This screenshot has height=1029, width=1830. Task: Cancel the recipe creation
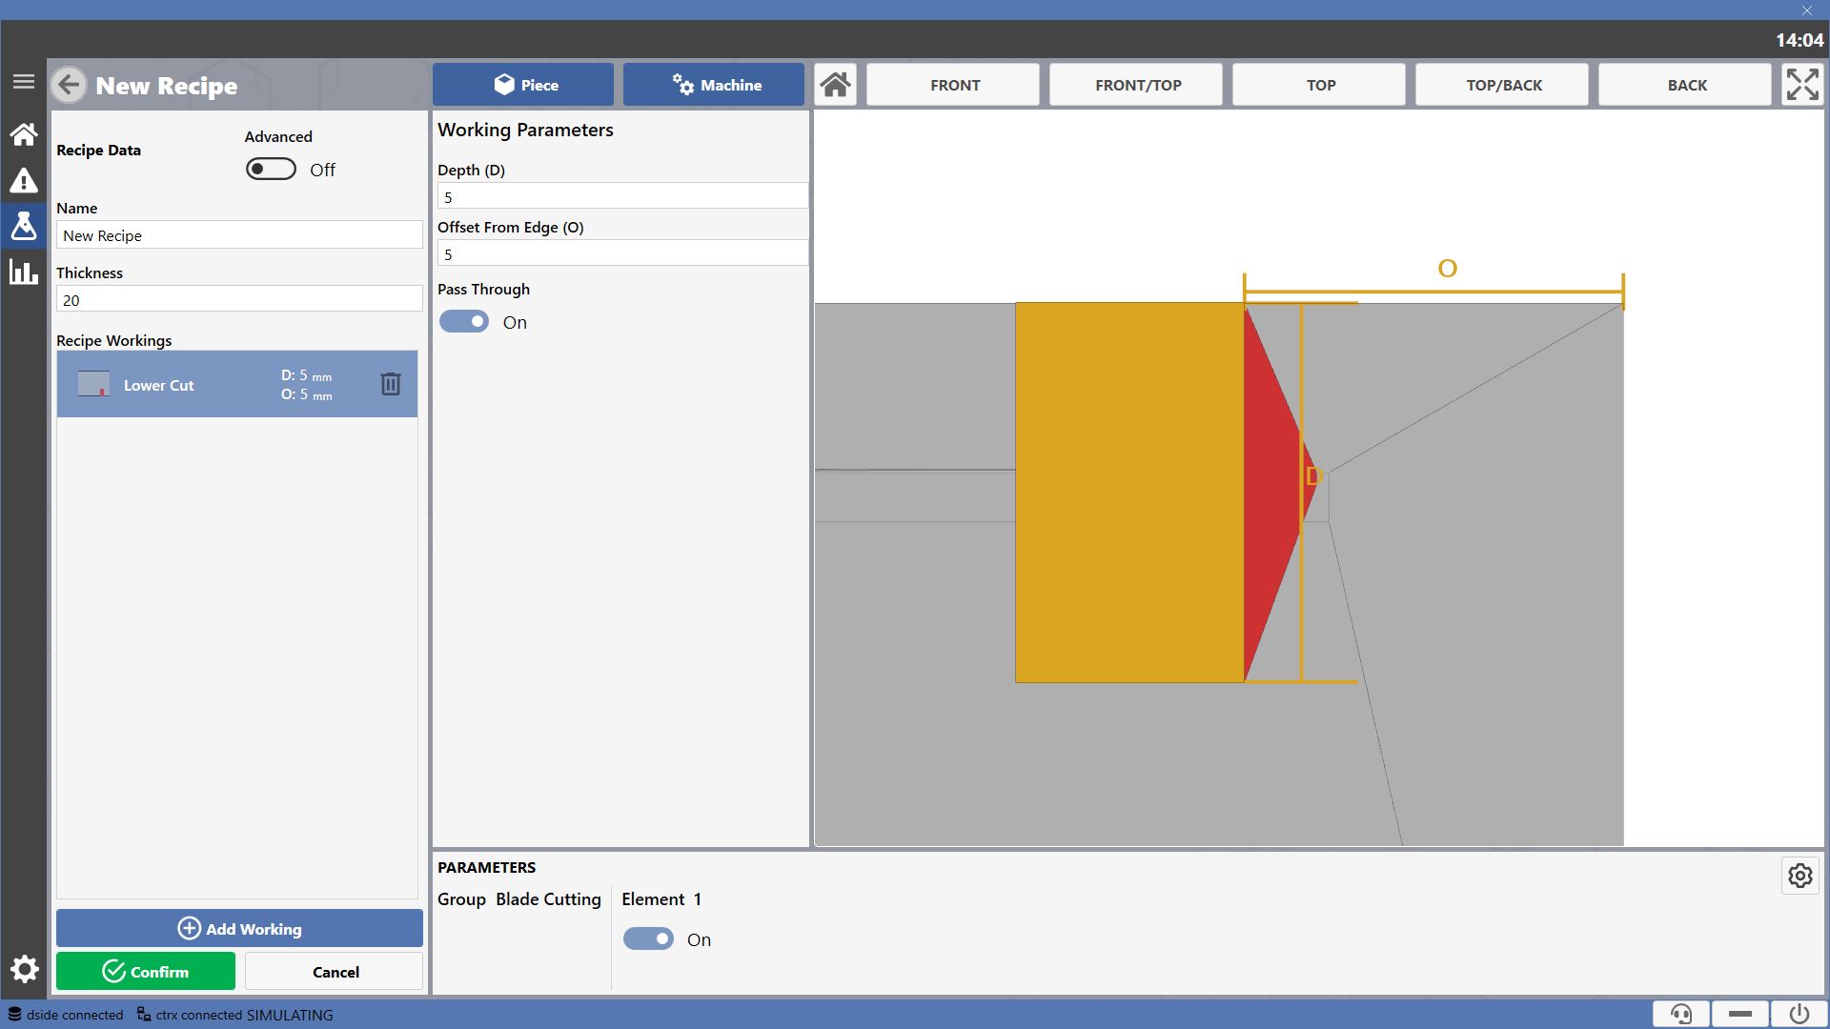tap(335, 971)
